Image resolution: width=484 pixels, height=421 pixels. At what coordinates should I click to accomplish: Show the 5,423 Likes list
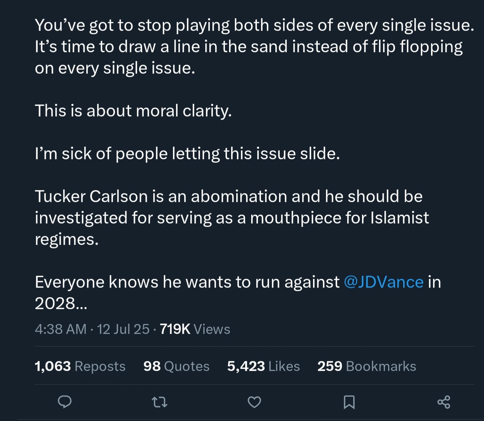tap(263, 366)
